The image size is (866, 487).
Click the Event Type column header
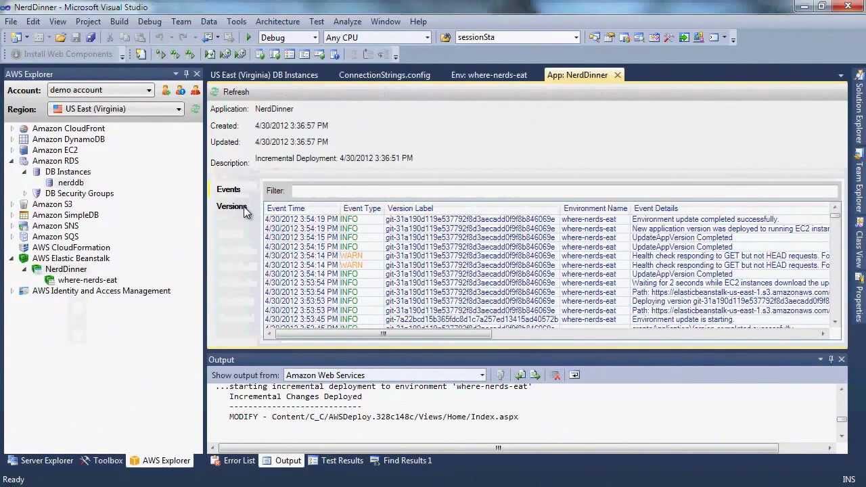pyautogui.click(x=362, y=208)
